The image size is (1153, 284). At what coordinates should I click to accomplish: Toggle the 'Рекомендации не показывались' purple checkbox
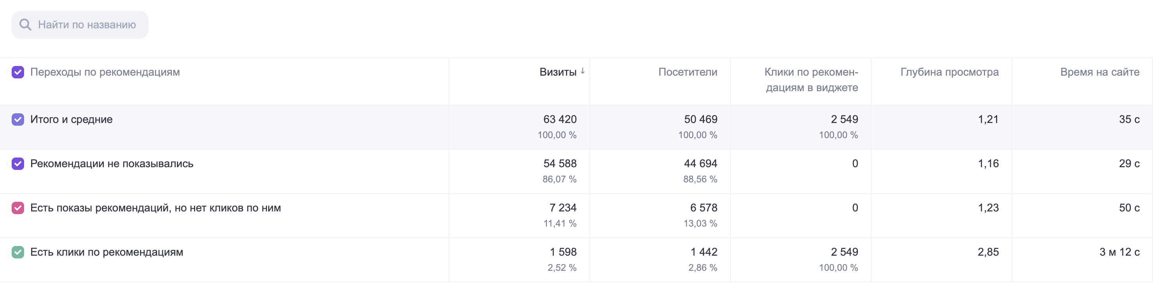[18, 163]
